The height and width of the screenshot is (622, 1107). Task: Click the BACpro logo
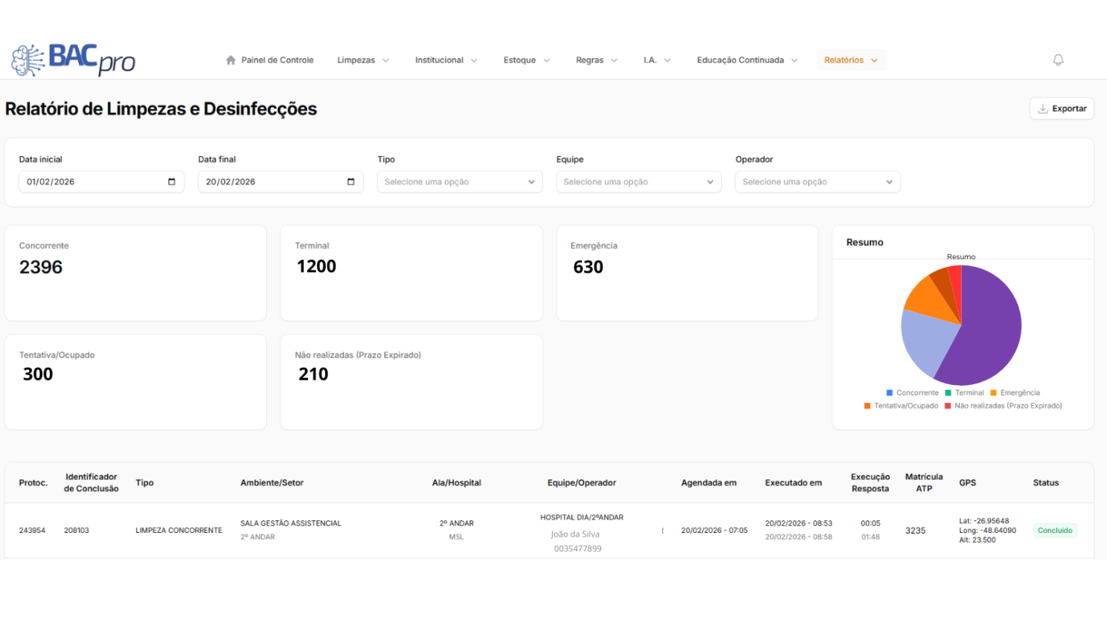tap(73, 59)
